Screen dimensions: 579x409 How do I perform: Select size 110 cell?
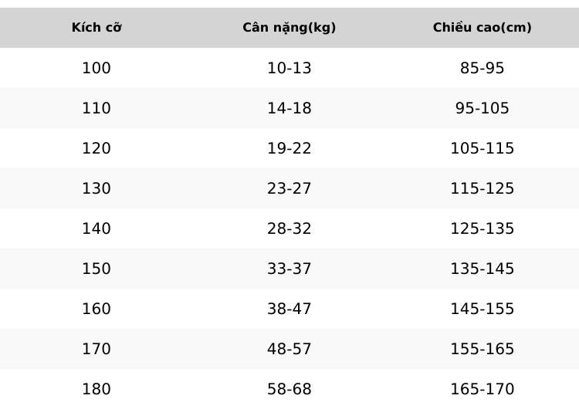coord(96,109)
